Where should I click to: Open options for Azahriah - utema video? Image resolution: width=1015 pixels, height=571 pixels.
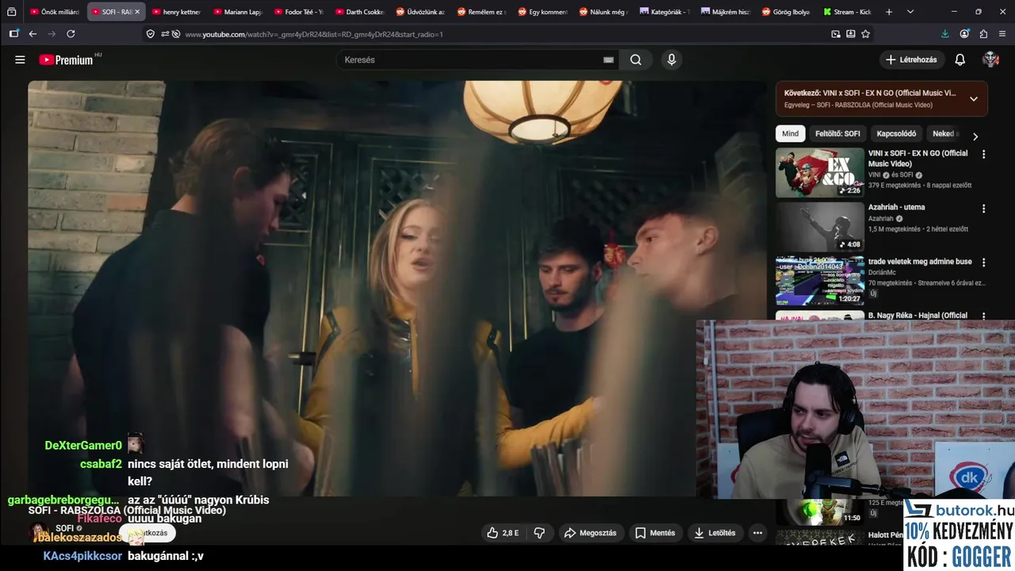(984, 209)
